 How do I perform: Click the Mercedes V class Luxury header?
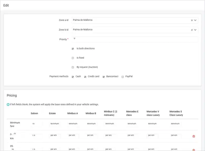point(153,113)
